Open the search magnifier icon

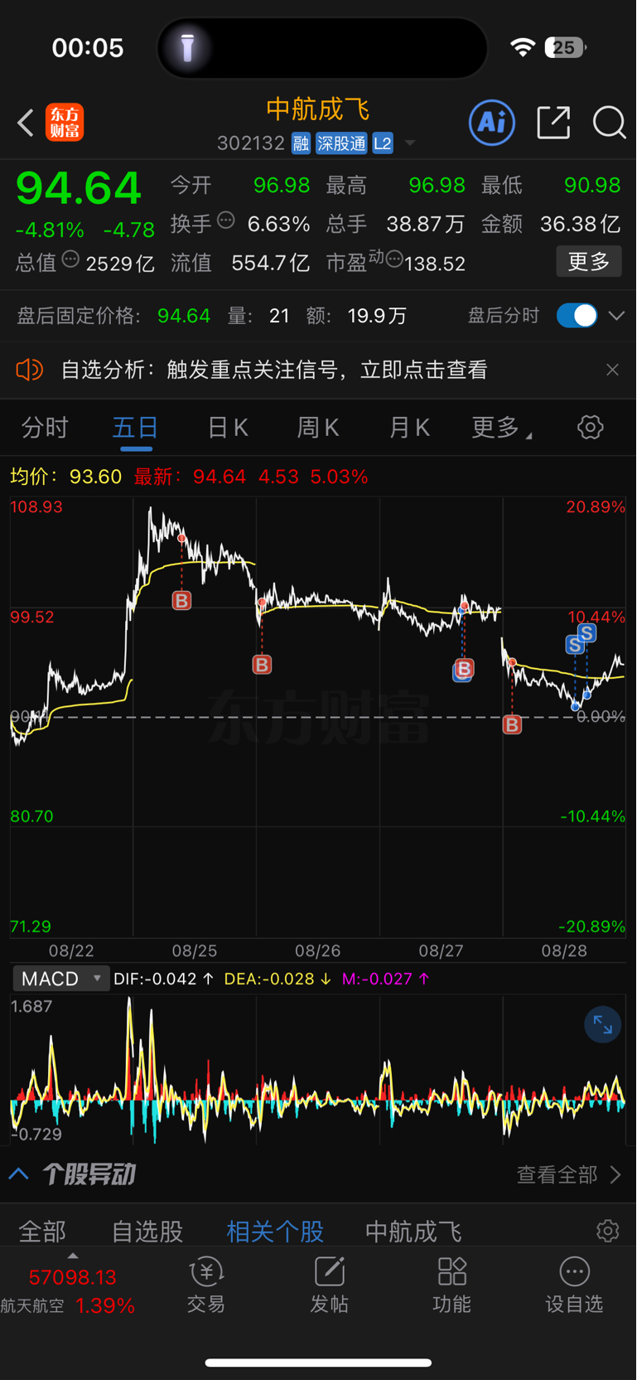tap(609, 123)
